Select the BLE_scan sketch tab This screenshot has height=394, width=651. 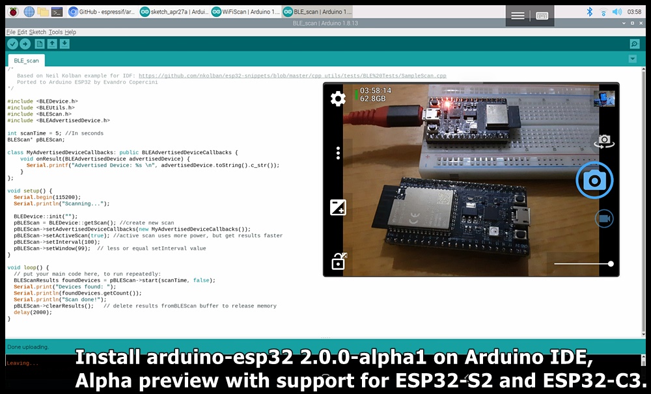pyautogui.click(x=26, y=60)
